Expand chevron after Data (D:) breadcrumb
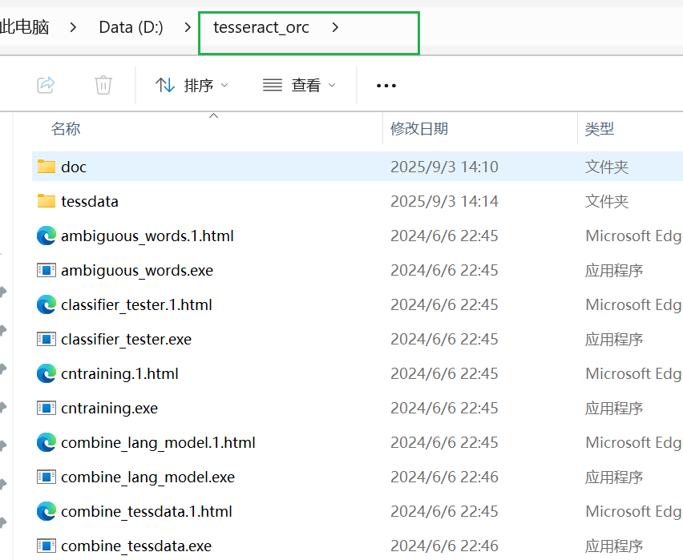The image size is (683, 560). 187,27
